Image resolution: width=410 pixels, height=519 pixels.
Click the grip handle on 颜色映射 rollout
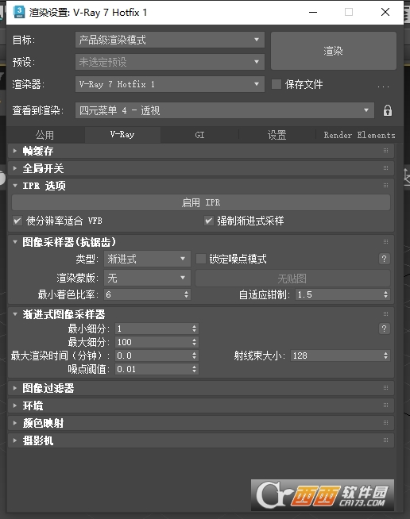point(385,423)
